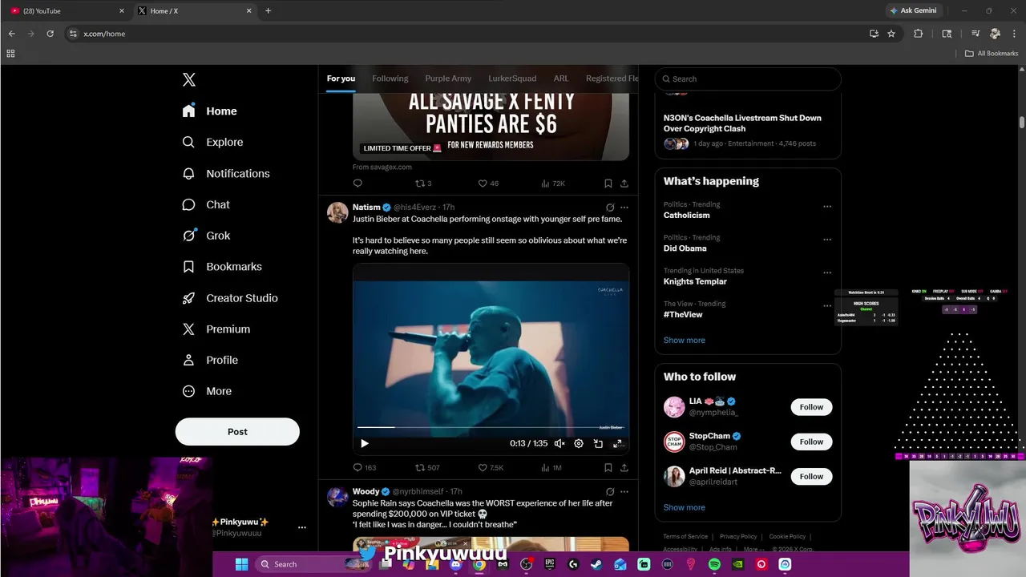This screenshot has height=577, width=1026.
Task: Click Ask Gemini button
Action: [912, 10]
